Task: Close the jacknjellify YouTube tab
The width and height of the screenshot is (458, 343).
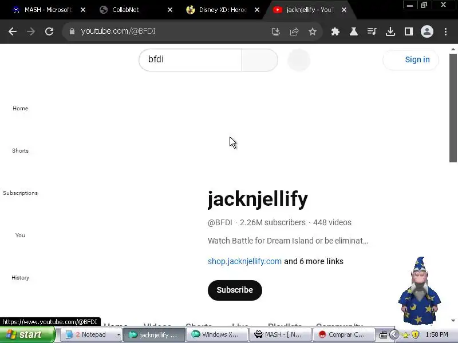Action: point(344,10)
